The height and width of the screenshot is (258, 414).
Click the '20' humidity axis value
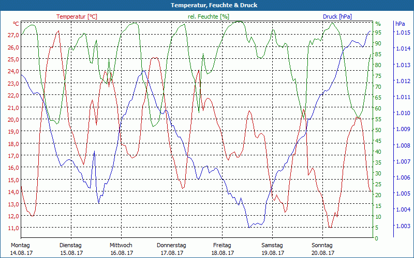click(378, 195)
